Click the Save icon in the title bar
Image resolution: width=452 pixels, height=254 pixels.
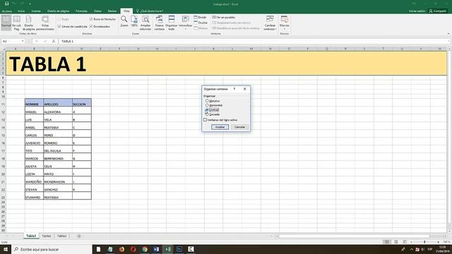6,4
